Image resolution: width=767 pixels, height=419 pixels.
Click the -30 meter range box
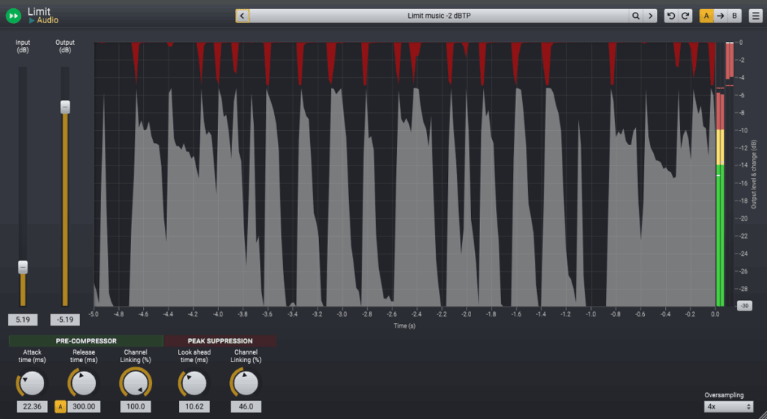click(745, 305)
